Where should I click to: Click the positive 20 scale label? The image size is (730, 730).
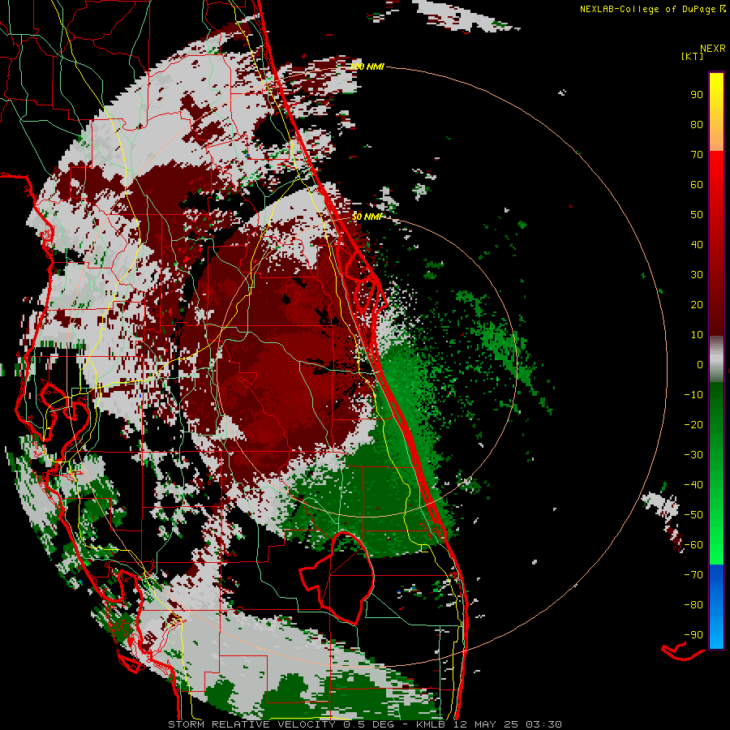click(697, 304)
